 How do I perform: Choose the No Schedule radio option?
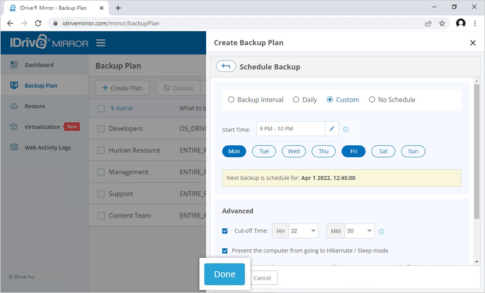coord(372,100)
